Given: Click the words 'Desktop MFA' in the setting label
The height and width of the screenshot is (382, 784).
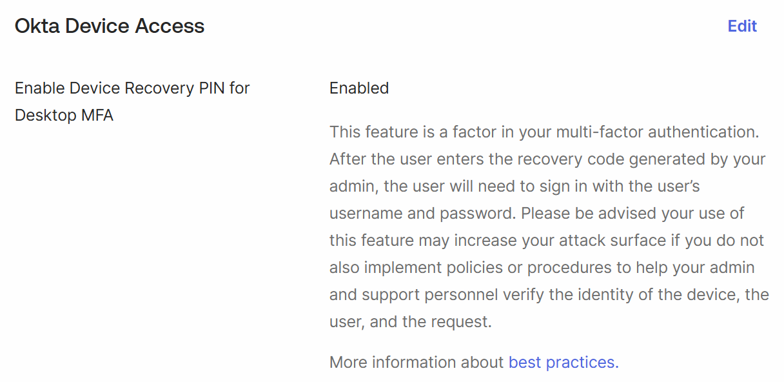Looking at the screenshot, I should coord(64,116).
